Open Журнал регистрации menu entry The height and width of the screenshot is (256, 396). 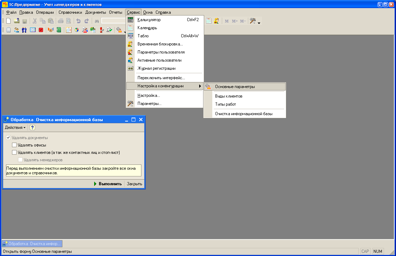point(165,68)
